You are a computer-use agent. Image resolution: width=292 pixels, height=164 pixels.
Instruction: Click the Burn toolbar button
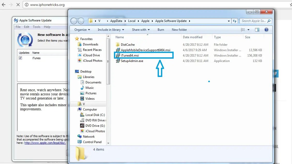pyautogui.click(x=161, y=30)
